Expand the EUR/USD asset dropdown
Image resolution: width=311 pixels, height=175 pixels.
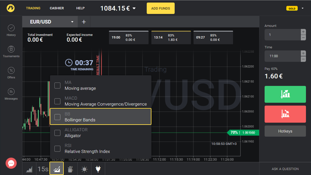point(72,22)
